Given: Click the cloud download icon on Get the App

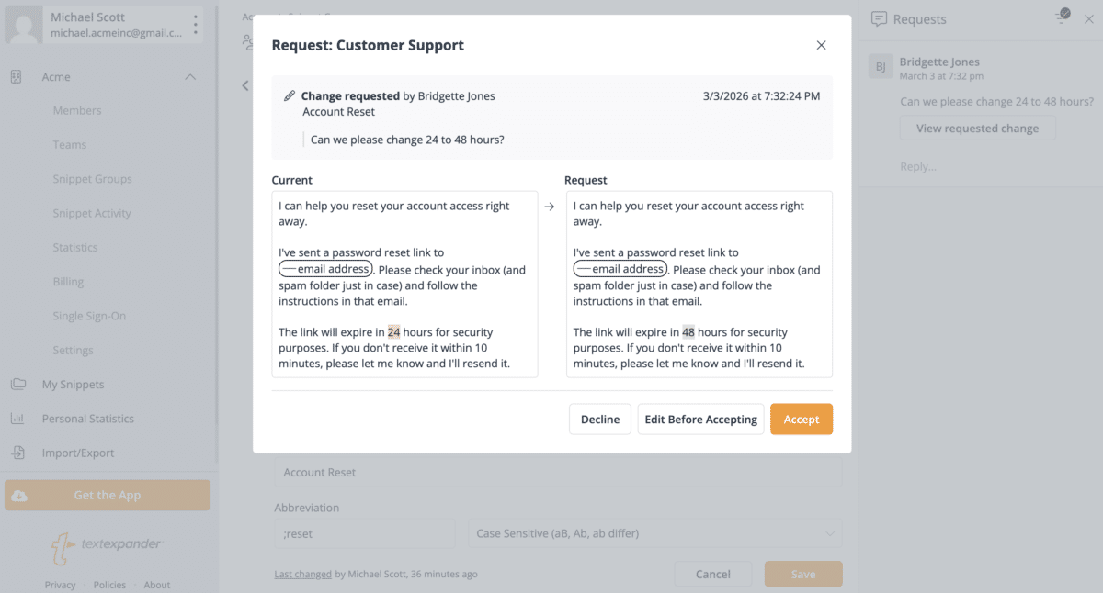Looking at the screenshot, I should [x=19, y=496].
